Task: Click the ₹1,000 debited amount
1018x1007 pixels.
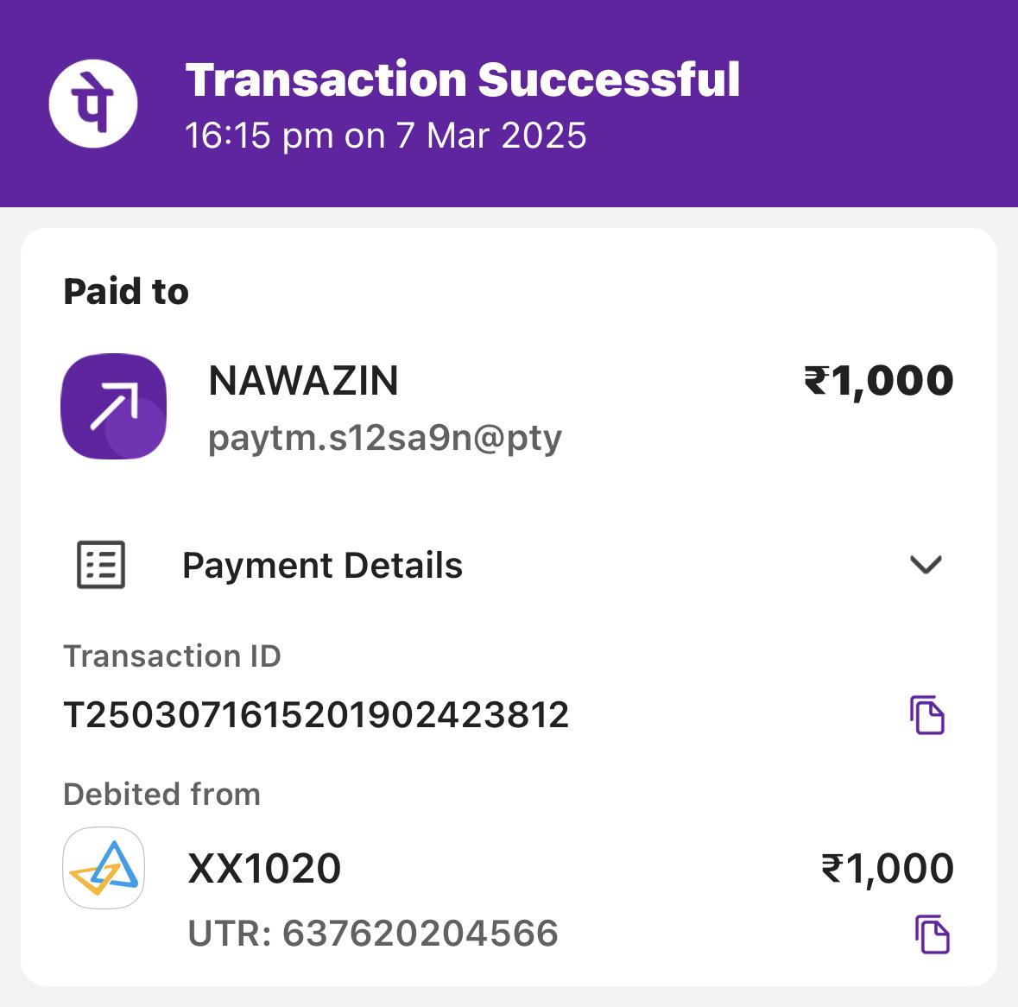Action: tap(887, 868)
